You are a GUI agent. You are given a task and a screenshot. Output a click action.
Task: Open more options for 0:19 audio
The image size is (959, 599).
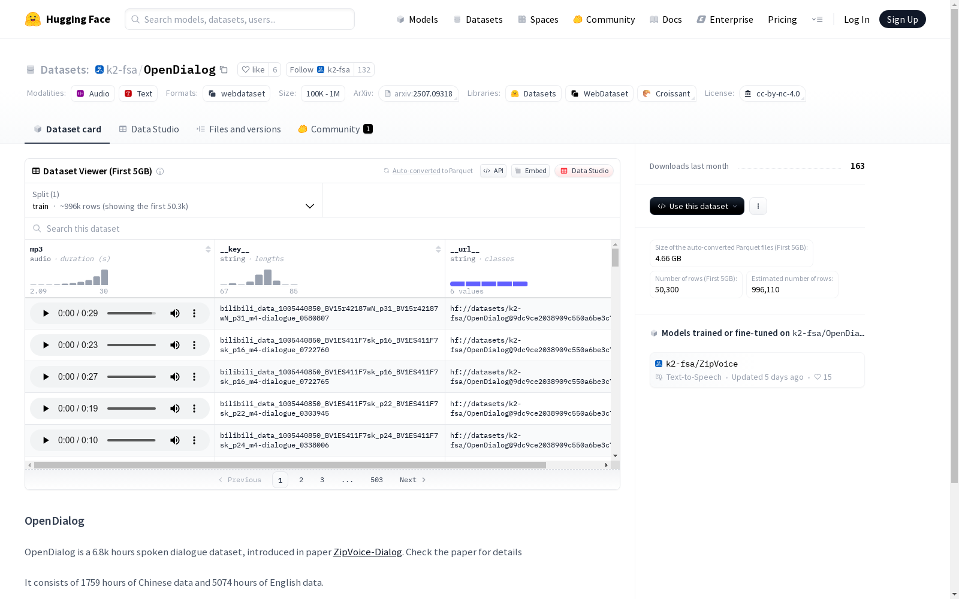tap(194, 409)
